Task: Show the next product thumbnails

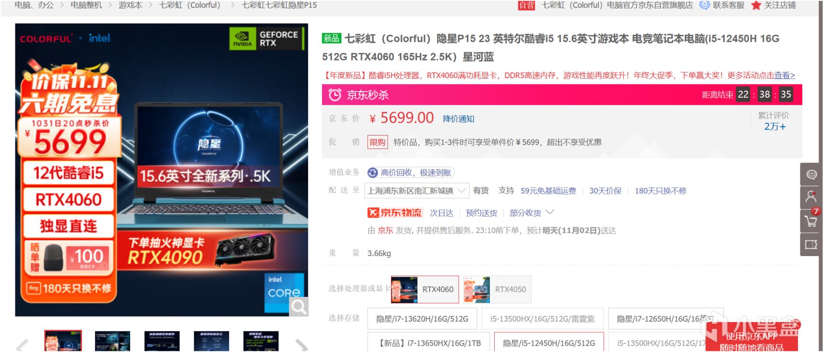Action: tap(301, 344)
